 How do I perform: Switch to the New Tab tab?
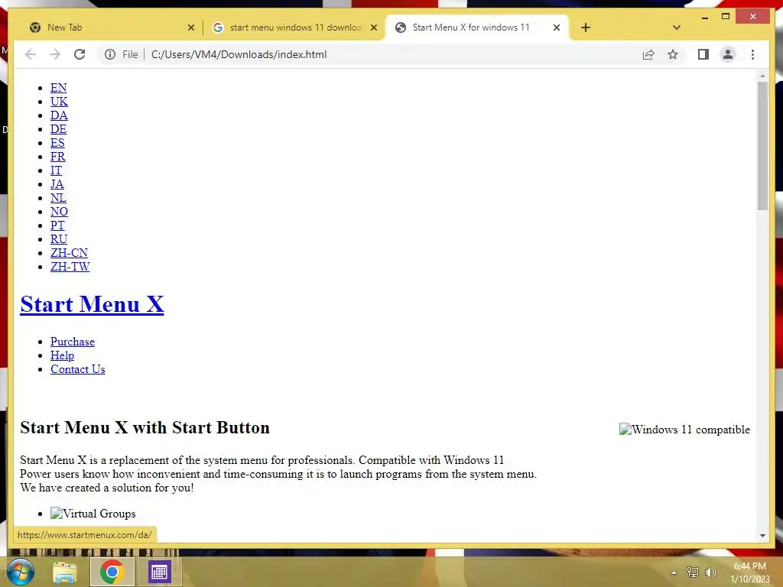(111, 28)
